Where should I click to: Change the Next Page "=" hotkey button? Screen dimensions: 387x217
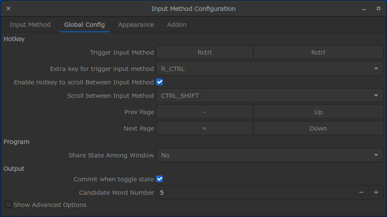(204, 128)
